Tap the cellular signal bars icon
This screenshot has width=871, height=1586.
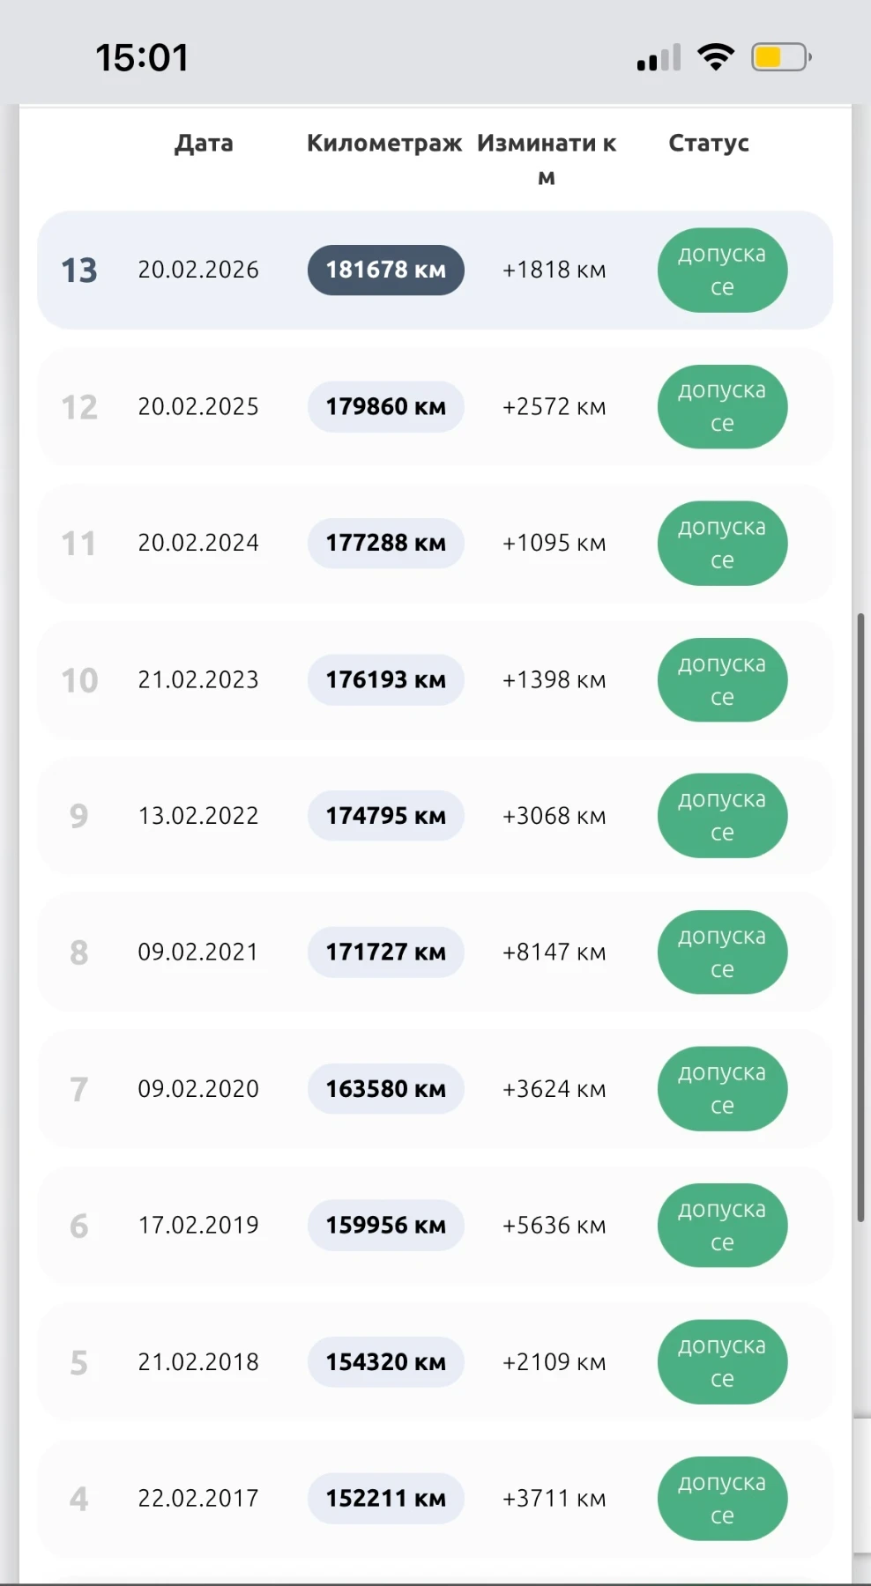(659, 57)
